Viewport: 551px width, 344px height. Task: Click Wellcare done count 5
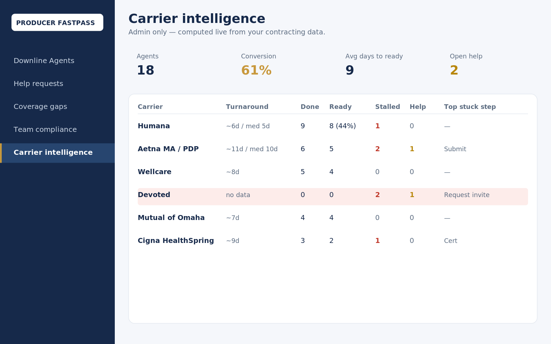pos(303,172)
